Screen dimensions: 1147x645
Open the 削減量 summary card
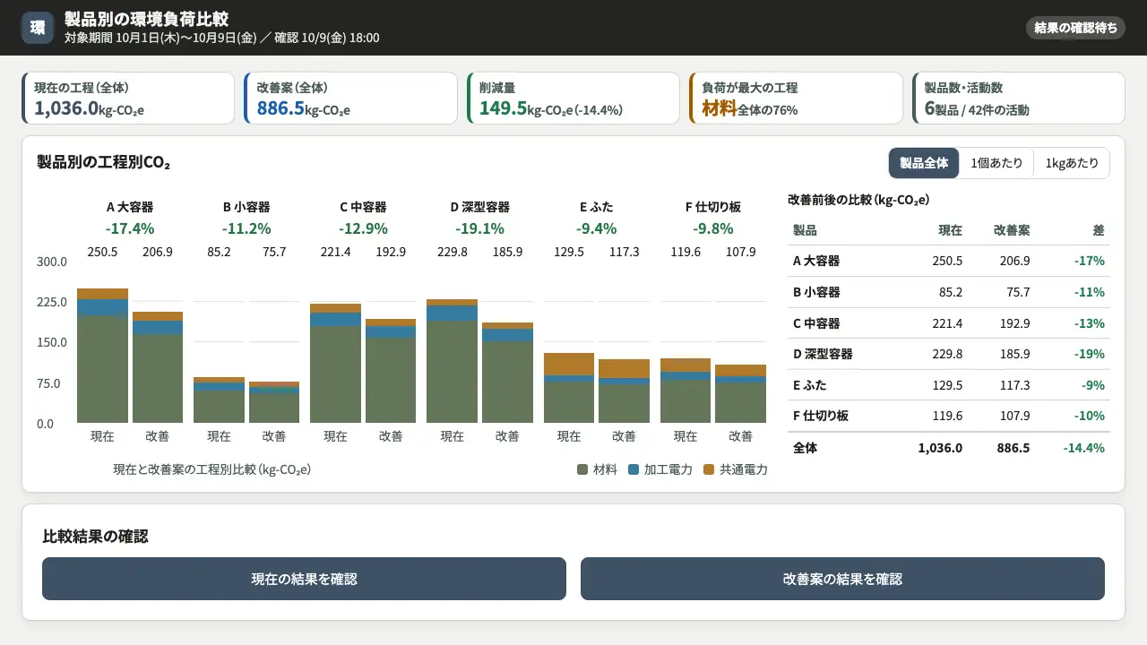(x=573, y=99)
